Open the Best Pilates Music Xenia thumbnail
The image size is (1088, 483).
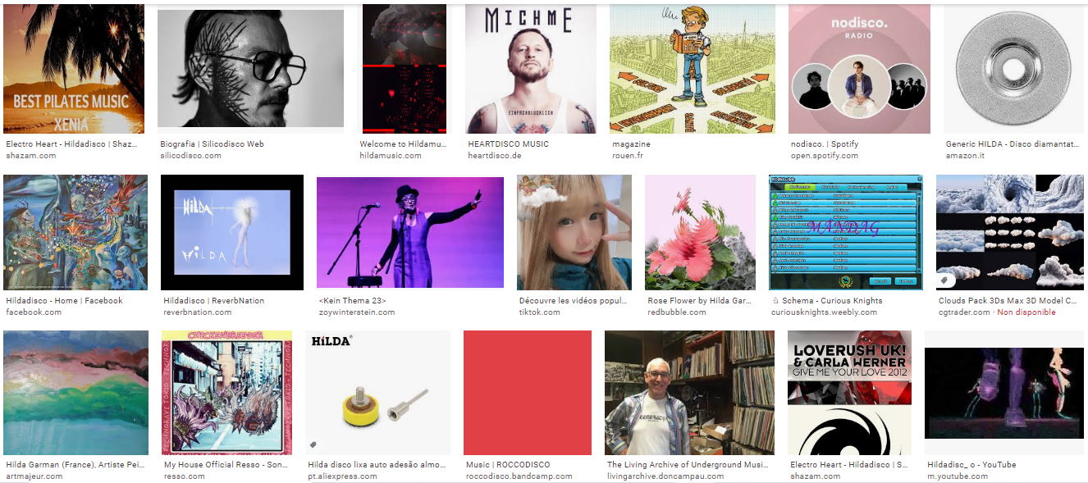(74, 69)
